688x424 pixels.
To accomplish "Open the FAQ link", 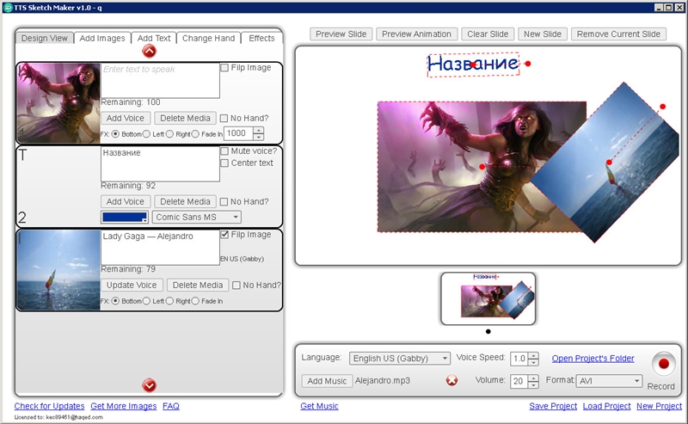I will pos(170,406).
